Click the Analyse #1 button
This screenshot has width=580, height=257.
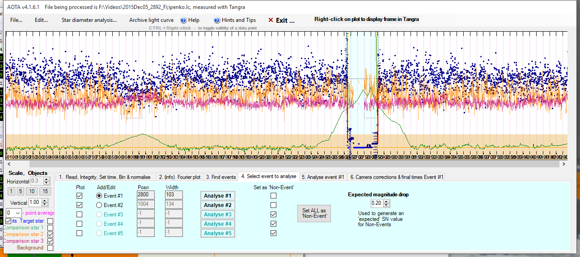(218, 196)
